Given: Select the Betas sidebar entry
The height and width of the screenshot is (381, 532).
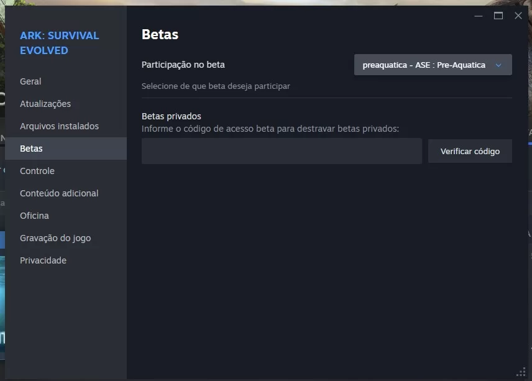Looking at the screenshot, I should coord(31,149).
